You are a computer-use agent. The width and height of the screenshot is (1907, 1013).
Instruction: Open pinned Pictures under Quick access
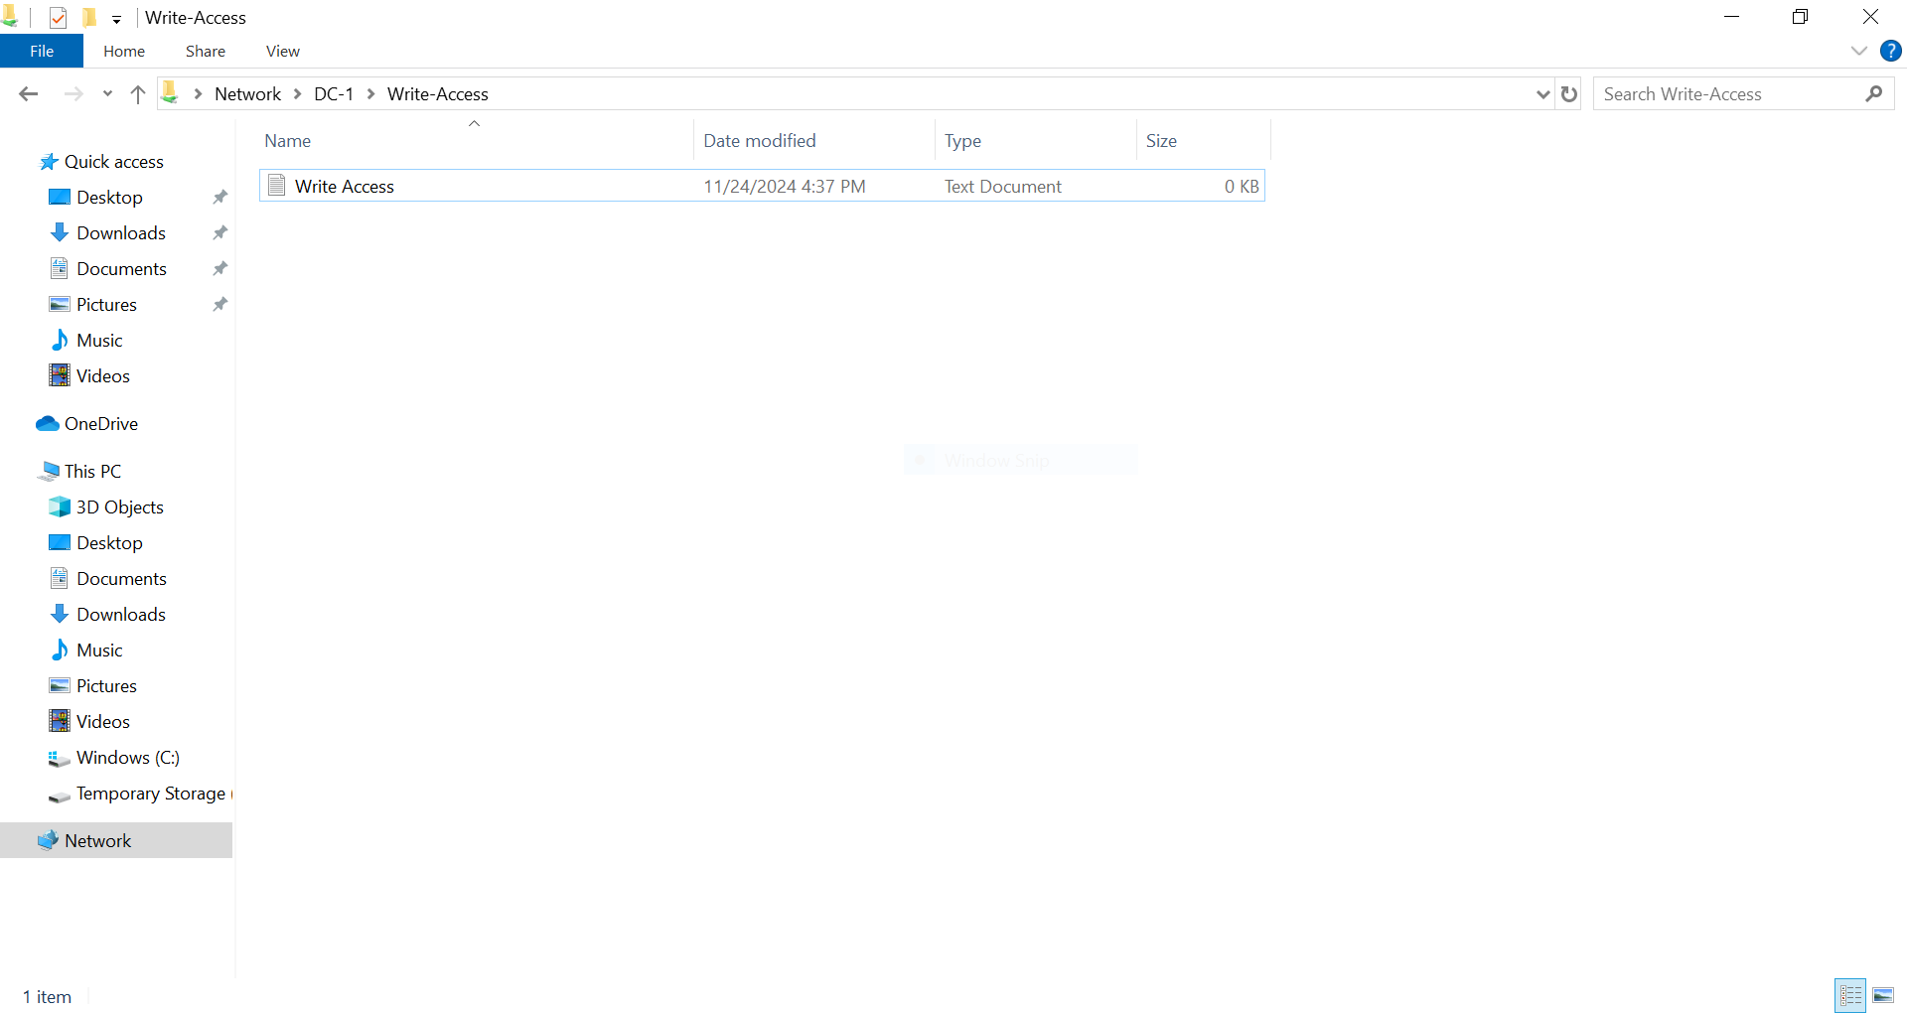coord(106,305)
